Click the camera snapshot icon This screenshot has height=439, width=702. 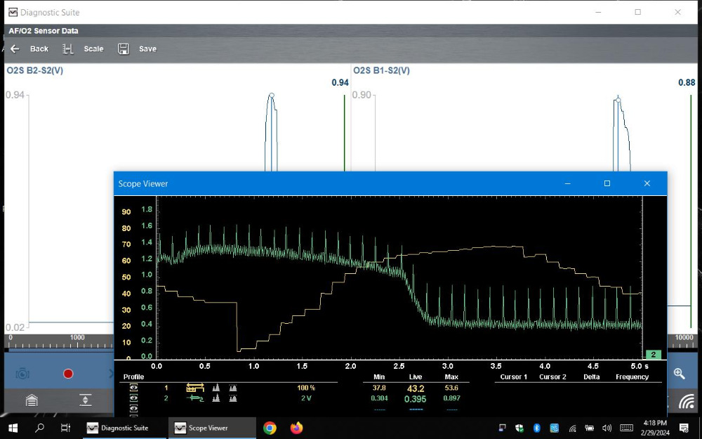pos(22,374)
